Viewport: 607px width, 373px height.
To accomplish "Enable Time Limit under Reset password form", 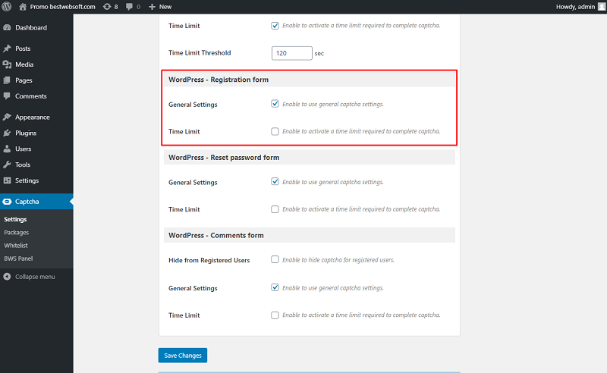I will [275, 209].
